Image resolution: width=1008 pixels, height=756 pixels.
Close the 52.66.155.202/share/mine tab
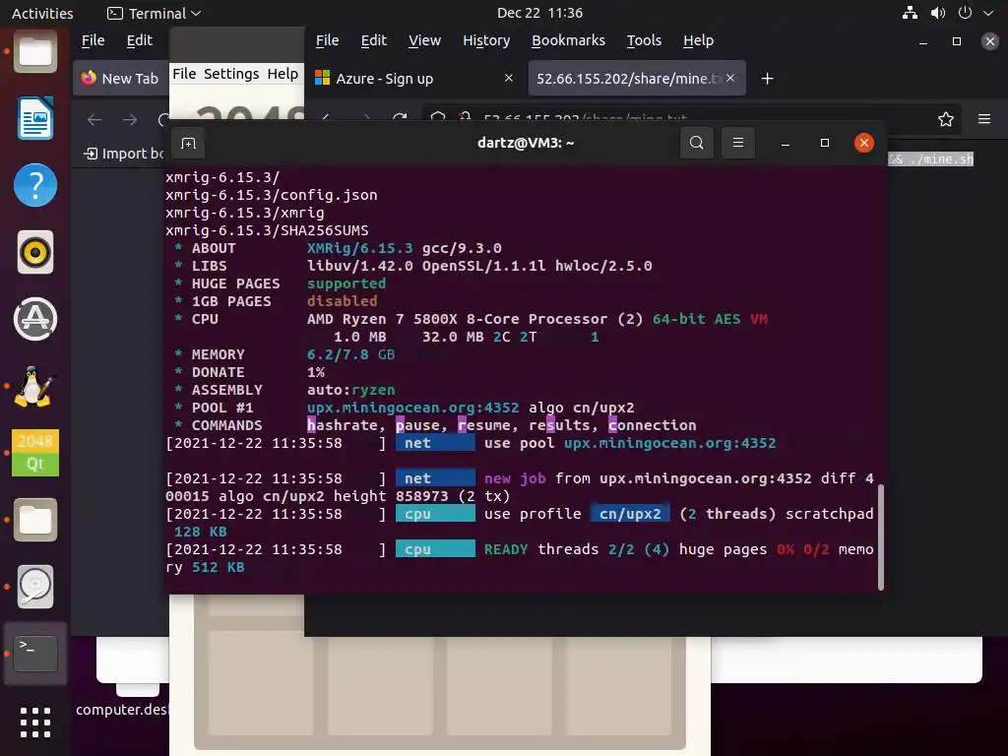click(730, 78)
